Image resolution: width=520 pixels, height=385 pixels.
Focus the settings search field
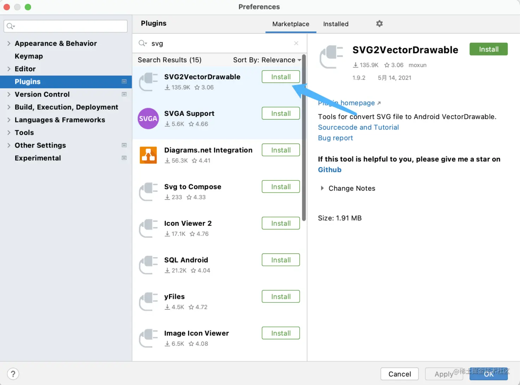tap(66, 26)
